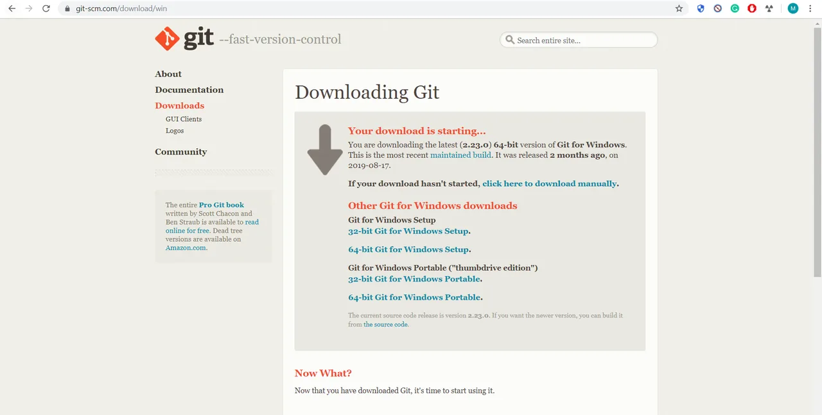Open the circular blocker extension icon
This screenshot has height=415, width=822.
click(x=718, y=9)
